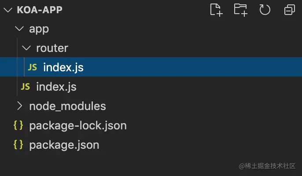Select the router folder name
302x176 pixels.
click(x=52, y=48)
